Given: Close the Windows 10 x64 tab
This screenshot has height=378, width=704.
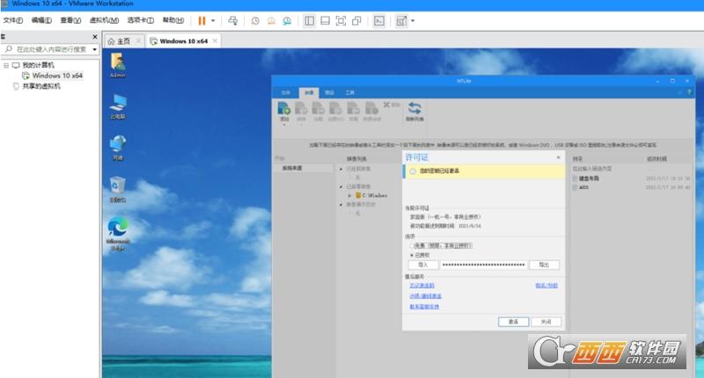Looking at the screenshot, I should pos(215,40).
